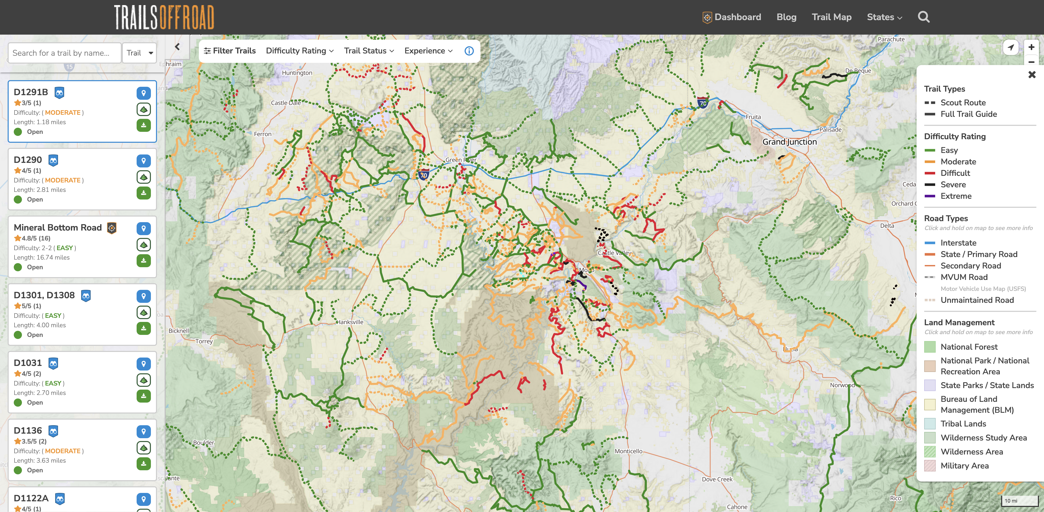Image resolution: width=1044 pixels, height=512 pixels.
Task: Click the map location pin for D1291B
Action: pos(143,93)
